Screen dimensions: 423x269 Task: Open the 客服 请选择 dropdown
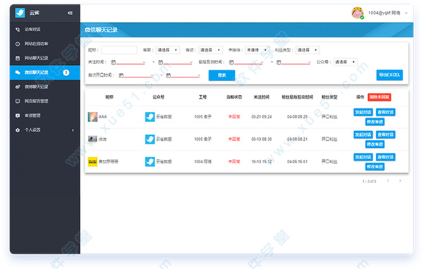pyautogui.click(x=168, y=50)
